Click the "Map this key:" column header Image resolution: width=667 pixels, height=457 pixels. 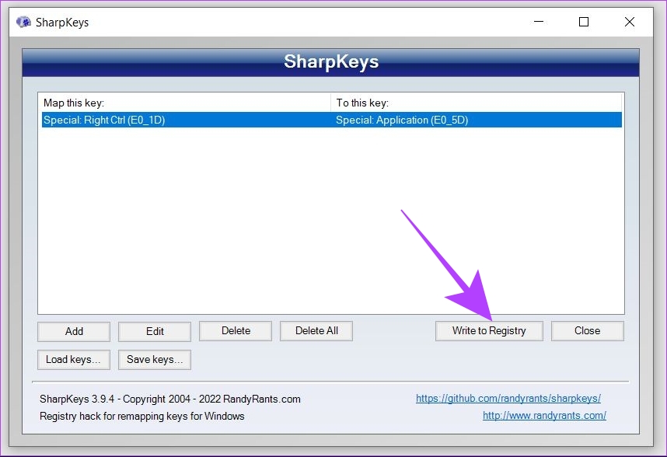[x=186, y=103]
